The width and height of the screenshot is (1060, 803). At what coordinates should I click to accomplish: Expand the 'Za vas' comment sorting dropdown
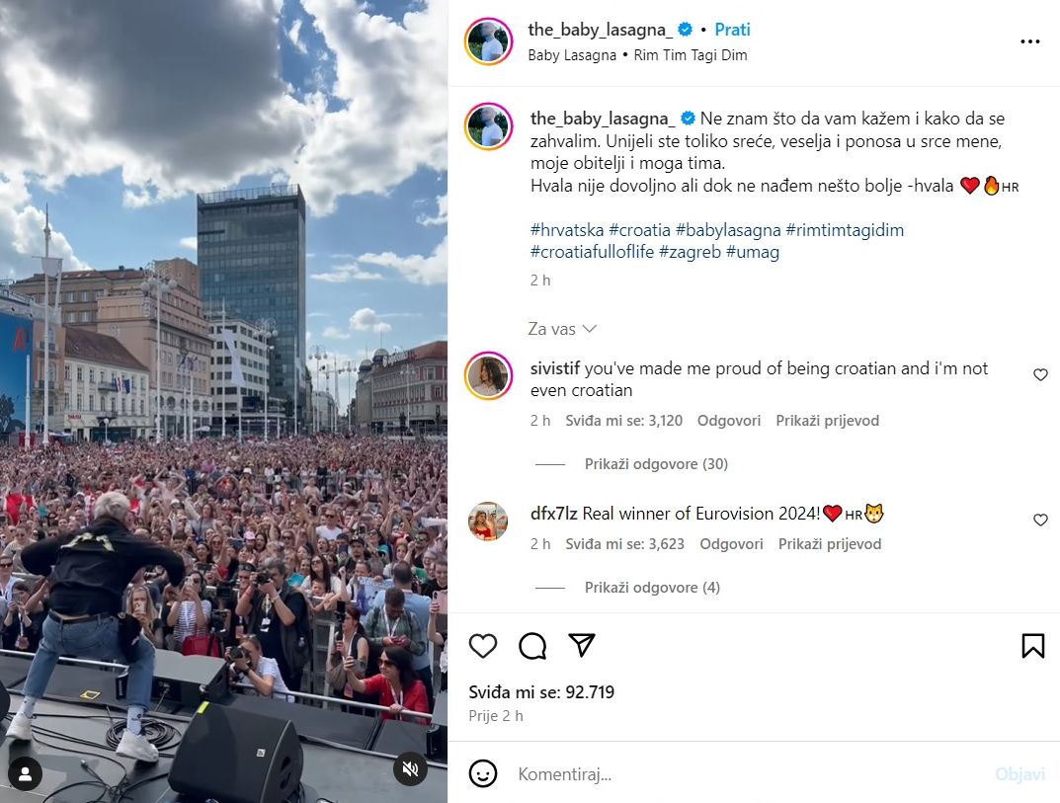[x=562, y=329]
